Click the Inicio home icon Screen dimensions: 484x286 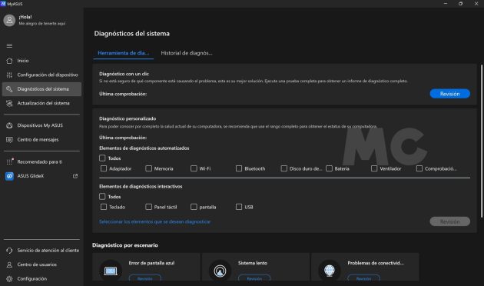coord(9,61)
